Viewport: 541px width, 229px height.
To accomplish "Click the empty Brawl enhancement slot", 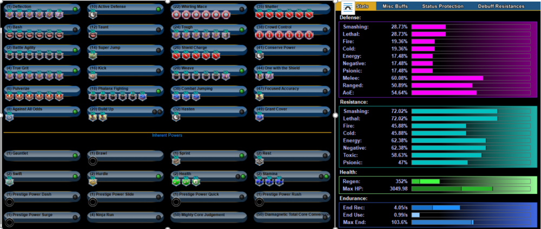I will 93,161.
